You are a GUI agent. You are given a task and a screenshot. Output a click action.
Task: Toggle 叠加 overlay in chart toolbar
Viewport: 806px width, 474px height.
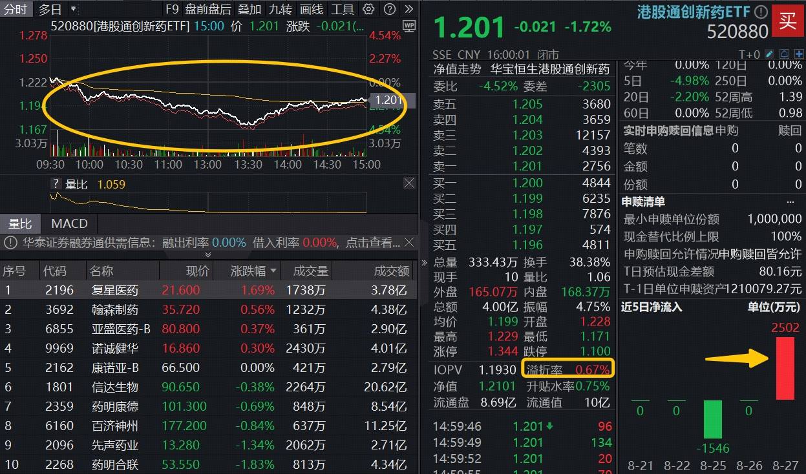pyautogui.click(x=249, y=9)
